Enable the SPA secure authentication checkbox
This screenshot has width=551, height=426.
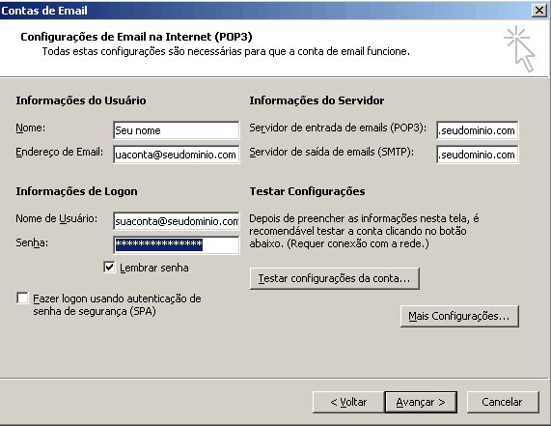[x=22, y=298]
